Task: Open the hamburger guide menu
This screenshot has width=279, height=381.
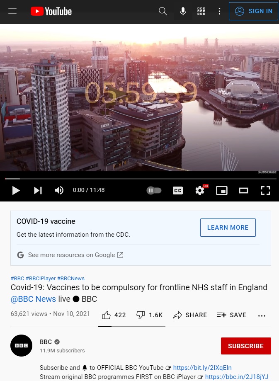Action: (x=12, y=11)
